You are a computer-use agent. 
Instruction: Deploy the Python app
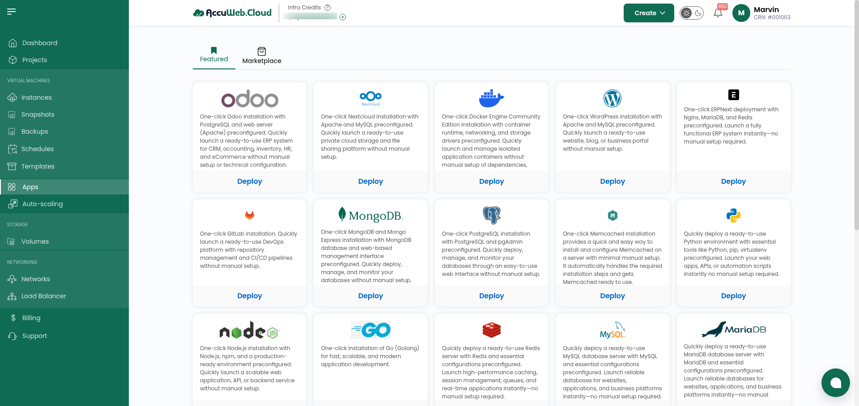pos(734,296)
